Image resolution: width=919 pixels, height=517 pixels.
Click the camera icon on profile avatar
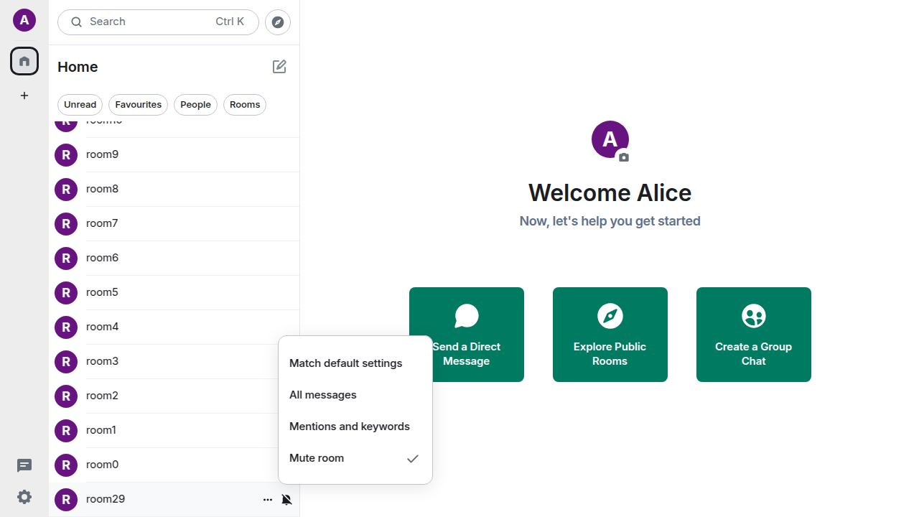tap(623, 157)
